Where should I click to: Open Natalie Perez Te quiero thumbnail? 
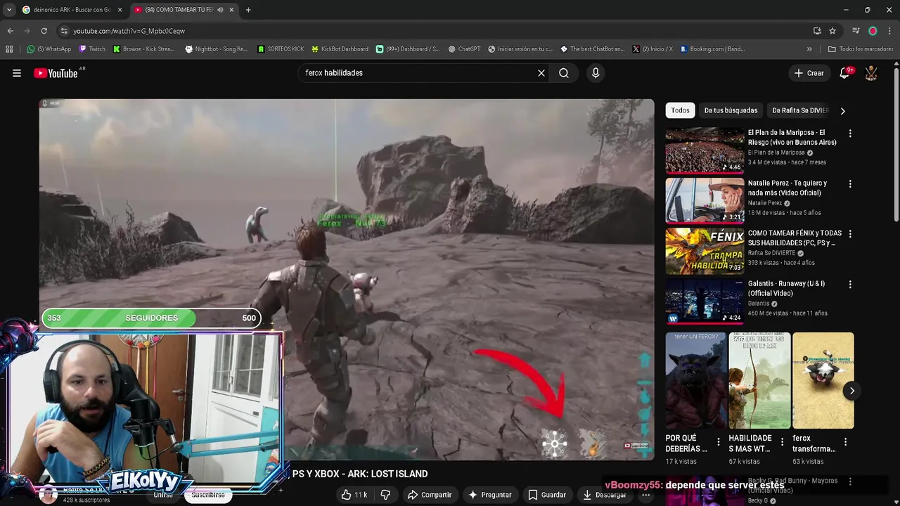(x=705, y=200)
